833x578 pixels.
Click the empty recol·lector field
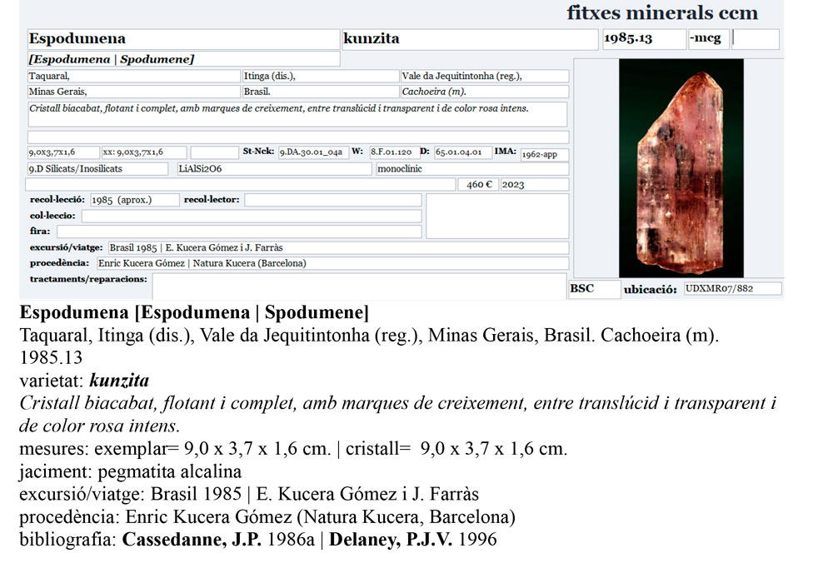(333, 200)
